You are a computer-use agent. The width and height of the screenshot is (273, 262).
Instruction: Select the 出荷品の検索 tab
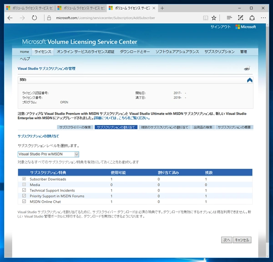(x=203, y=127)
